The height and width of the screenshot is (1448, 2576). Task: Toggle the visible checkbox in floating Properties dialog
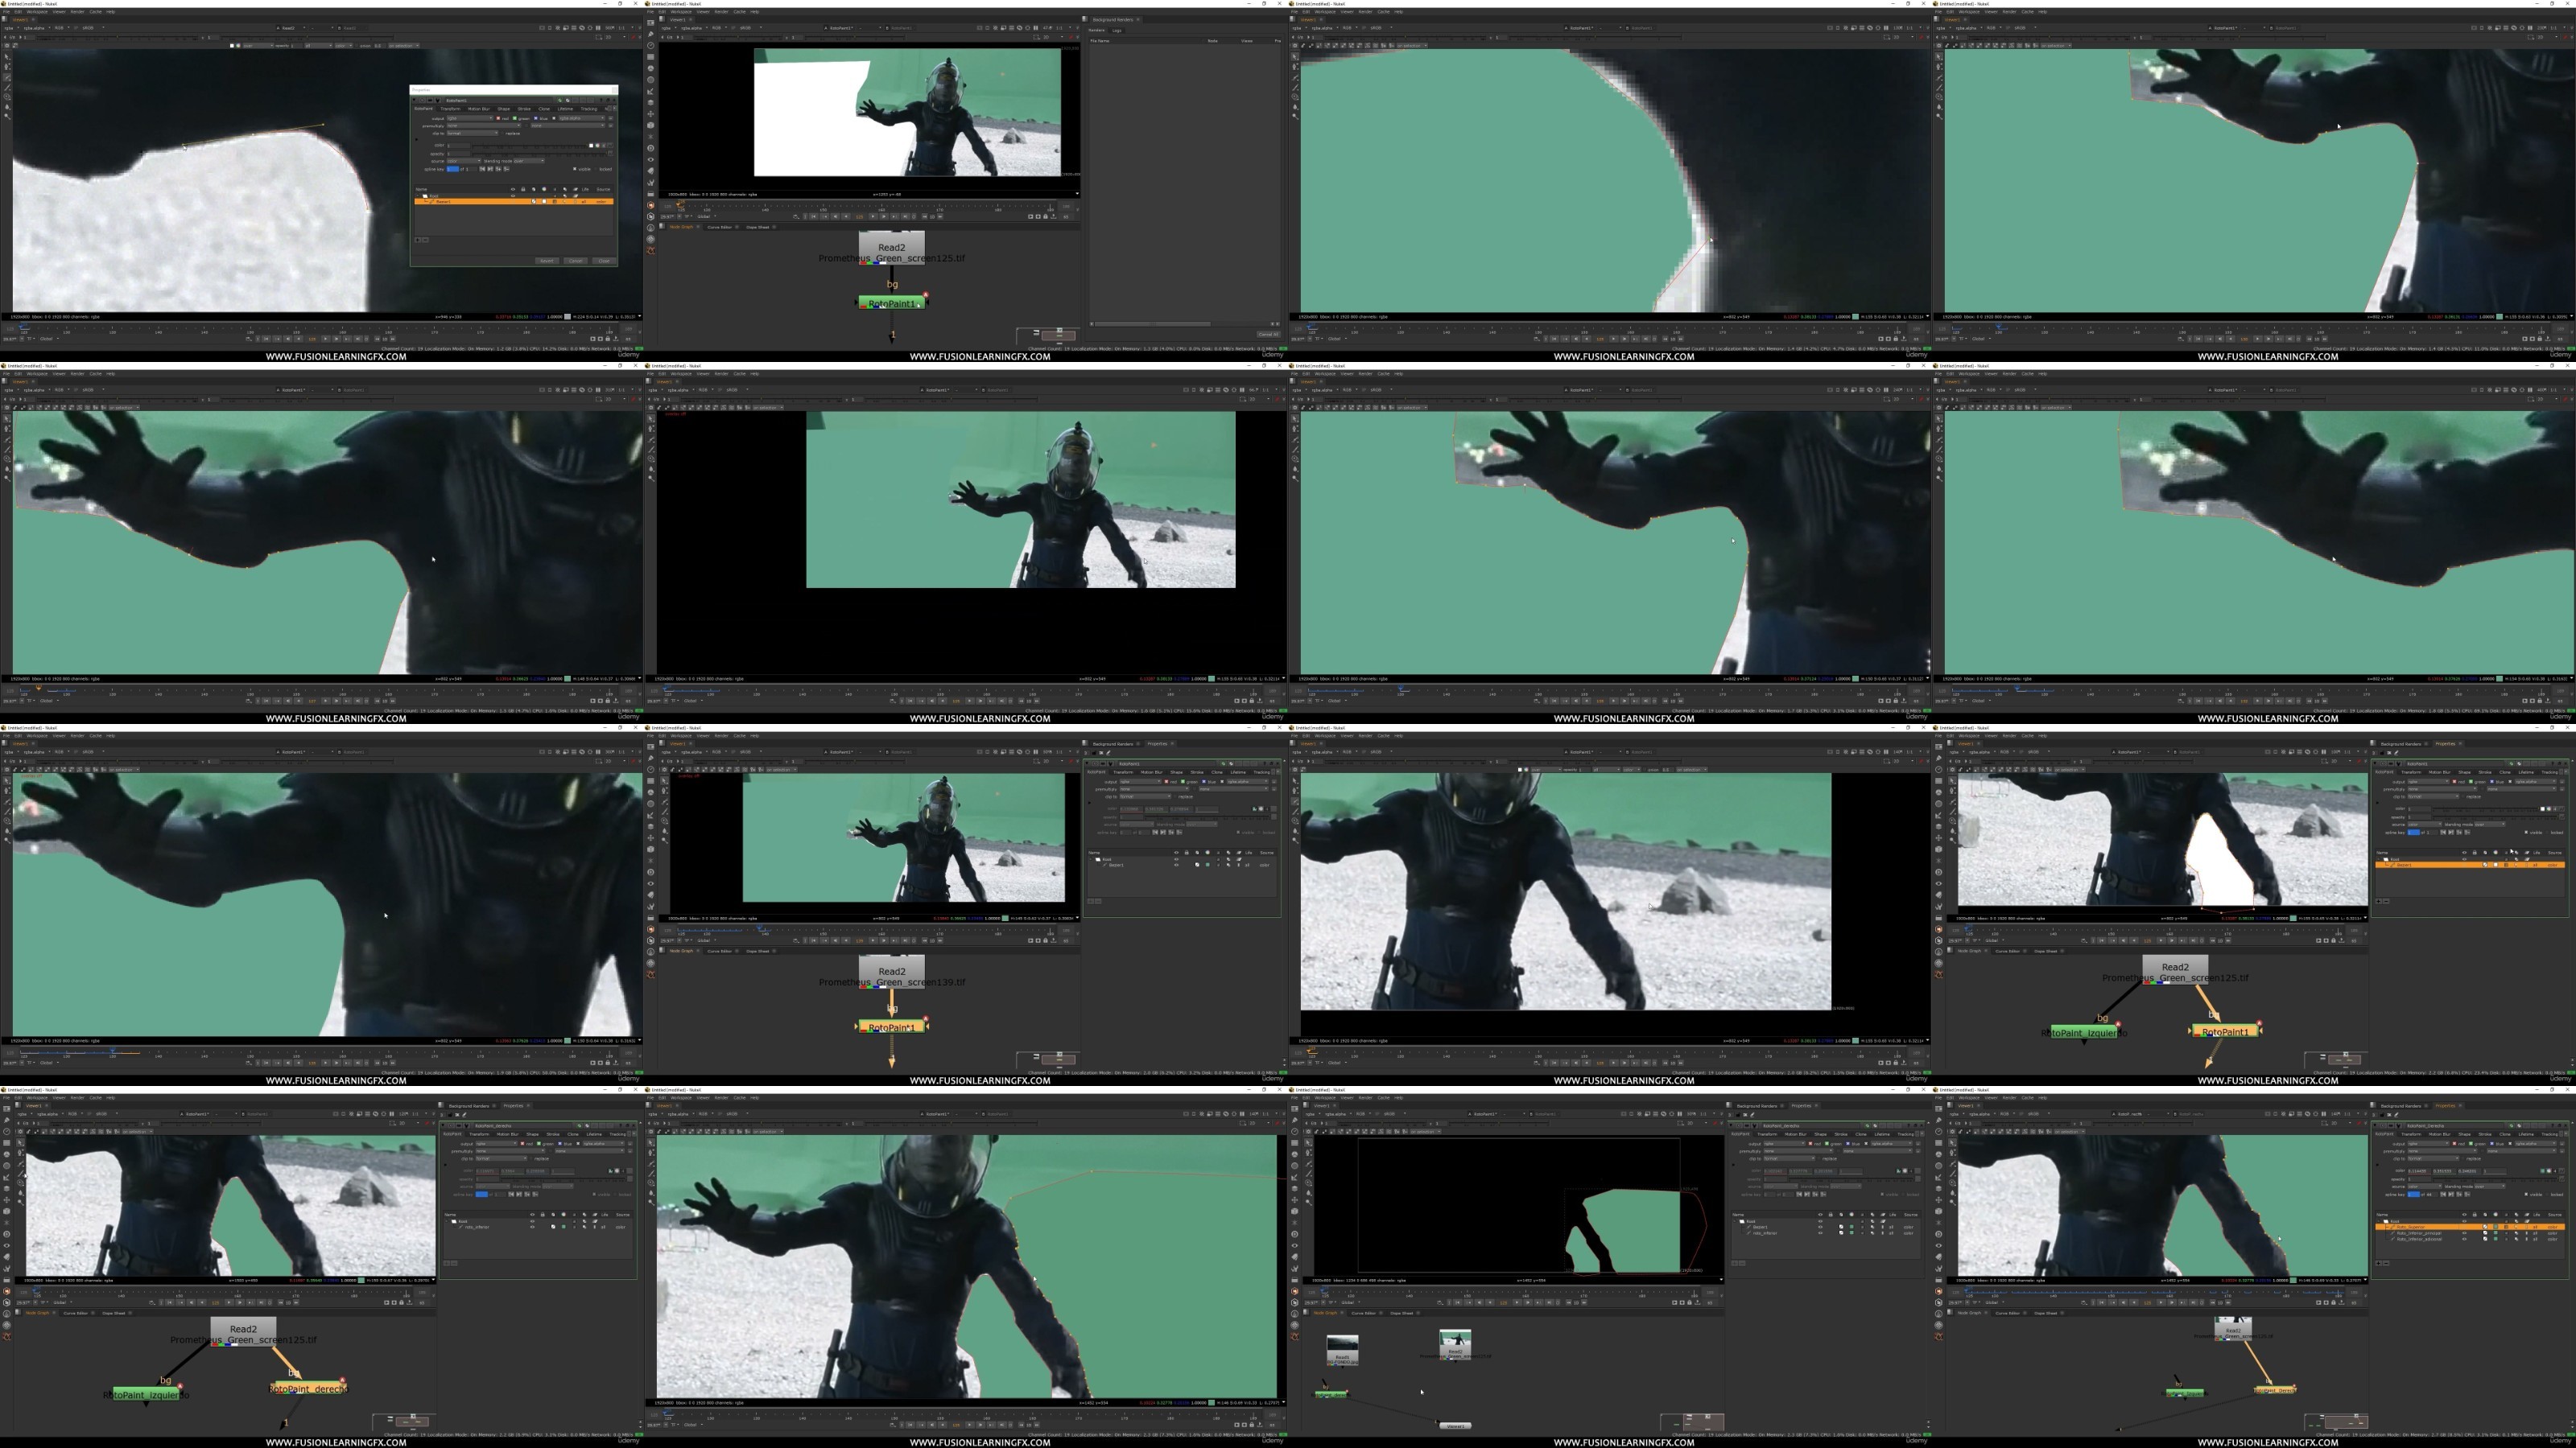(x=575, y=170)
